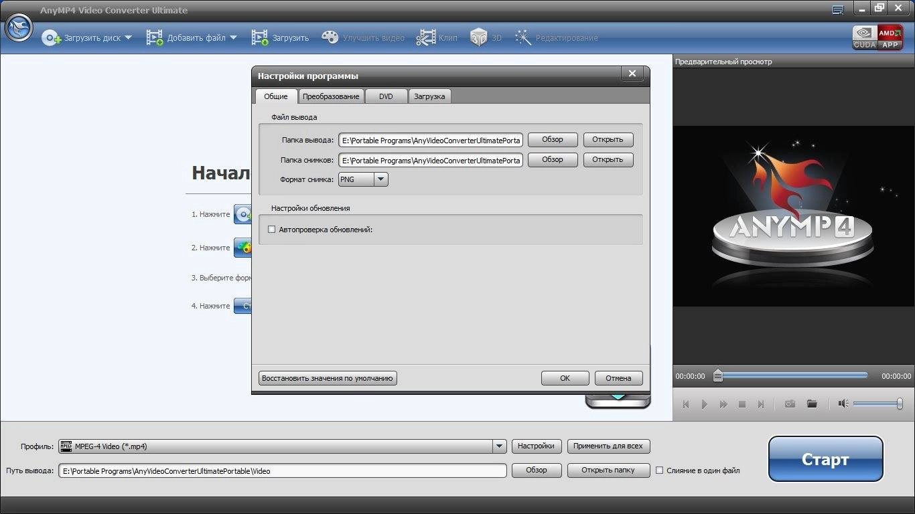The height and width of the screenshot is (514, 915).
Task: Mute audio with the speaker icon
Action: 843,404
